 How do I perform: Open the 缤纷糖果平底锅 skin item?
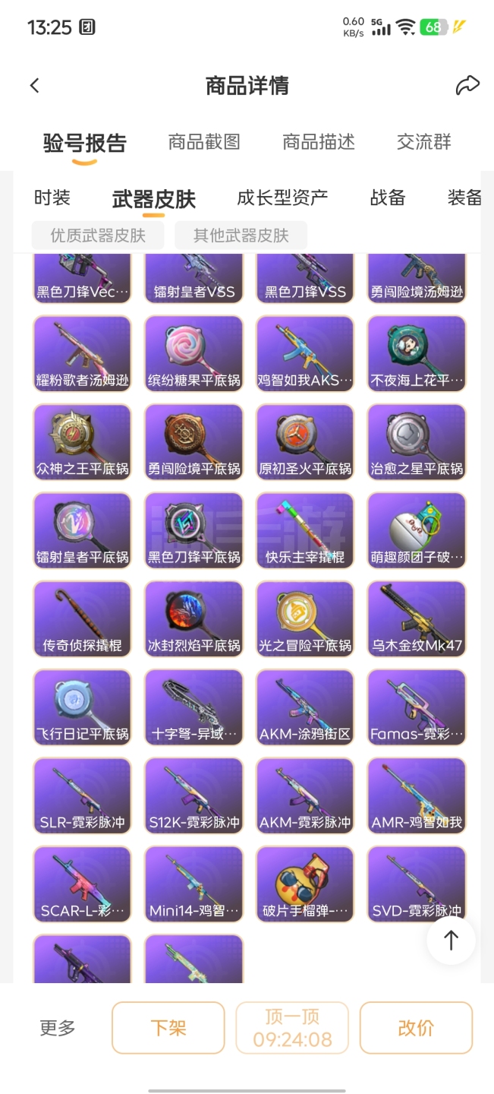click(x=194, y=353)
